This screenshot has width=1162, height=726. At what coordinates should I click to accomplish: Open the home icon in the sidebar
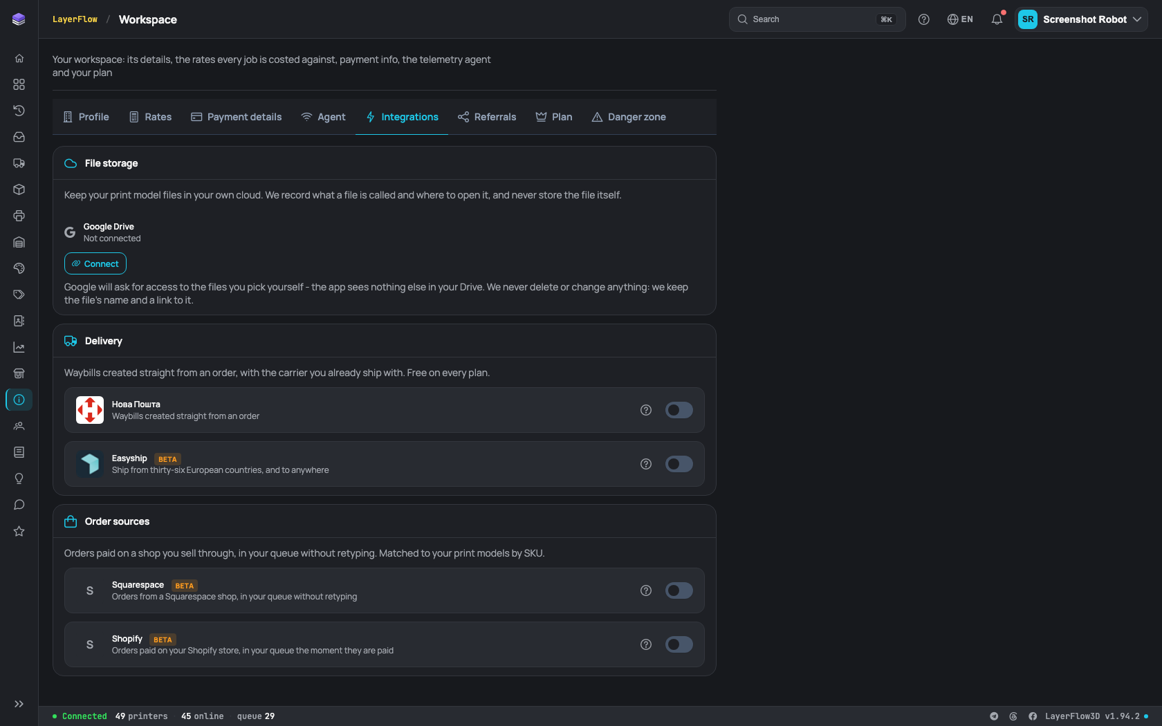(x=19, y=58)
